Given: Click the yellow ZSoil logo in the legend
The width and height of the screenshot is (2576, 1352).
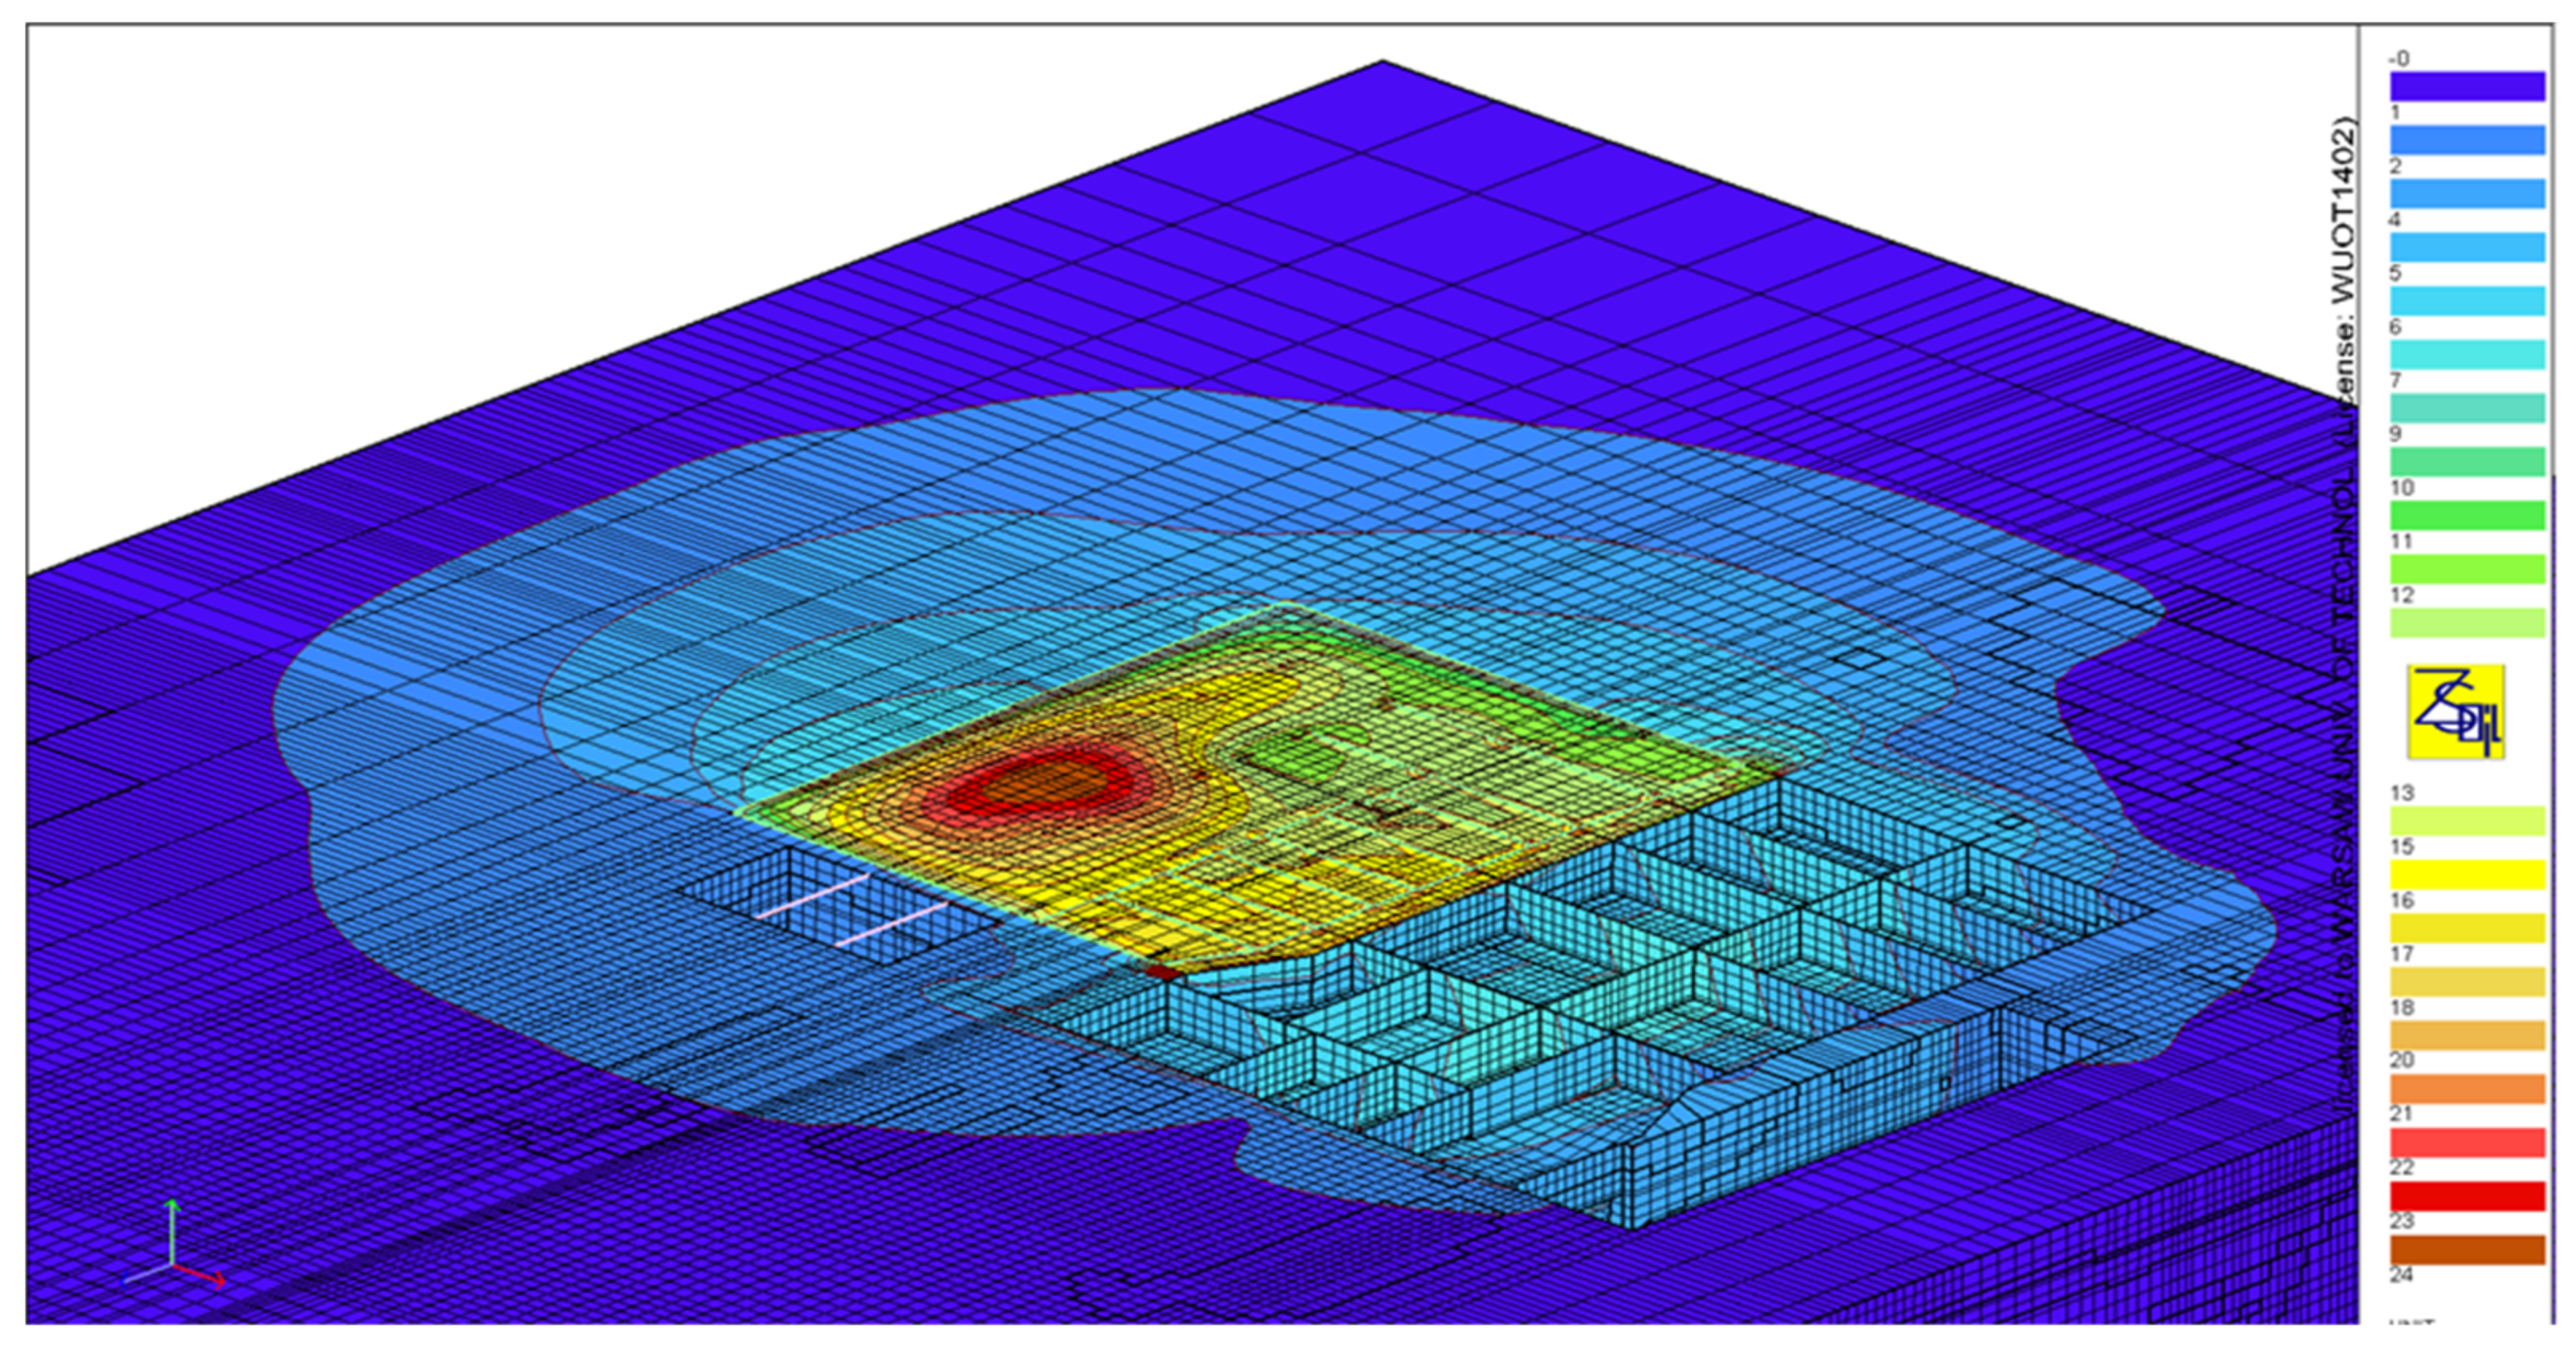Looking at the screenshot, I should tap(2455, 712).
